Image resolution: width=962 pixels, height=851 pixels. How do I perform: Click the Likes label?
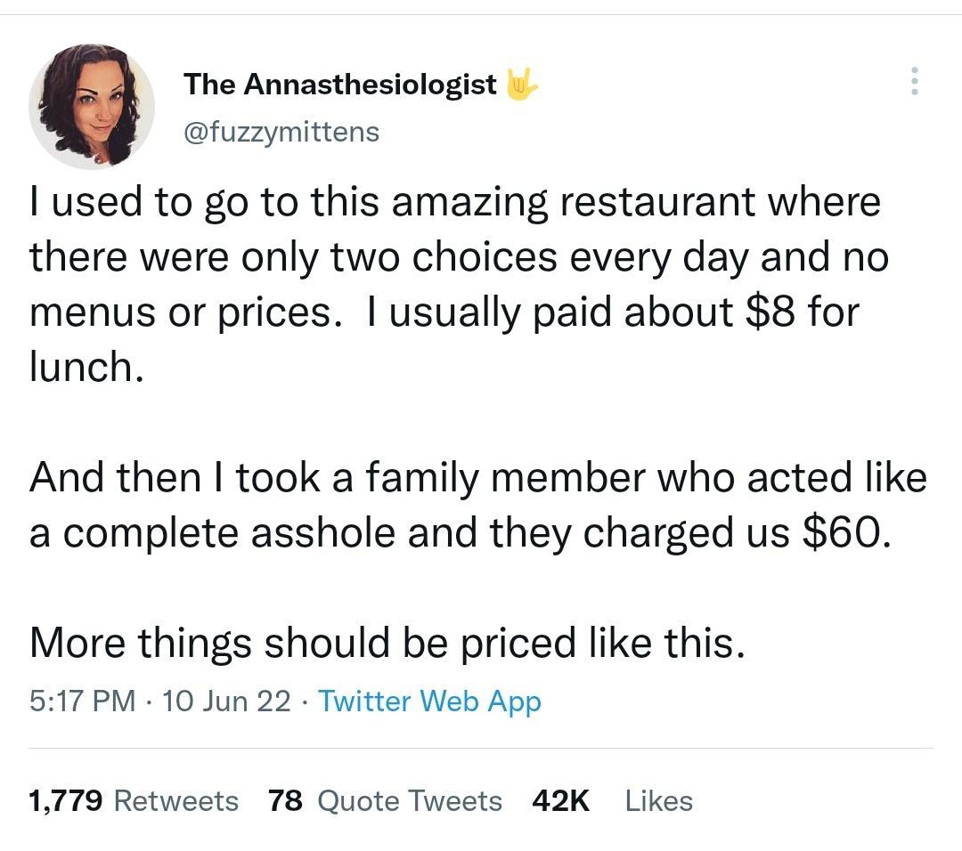[x=660, y=800]
